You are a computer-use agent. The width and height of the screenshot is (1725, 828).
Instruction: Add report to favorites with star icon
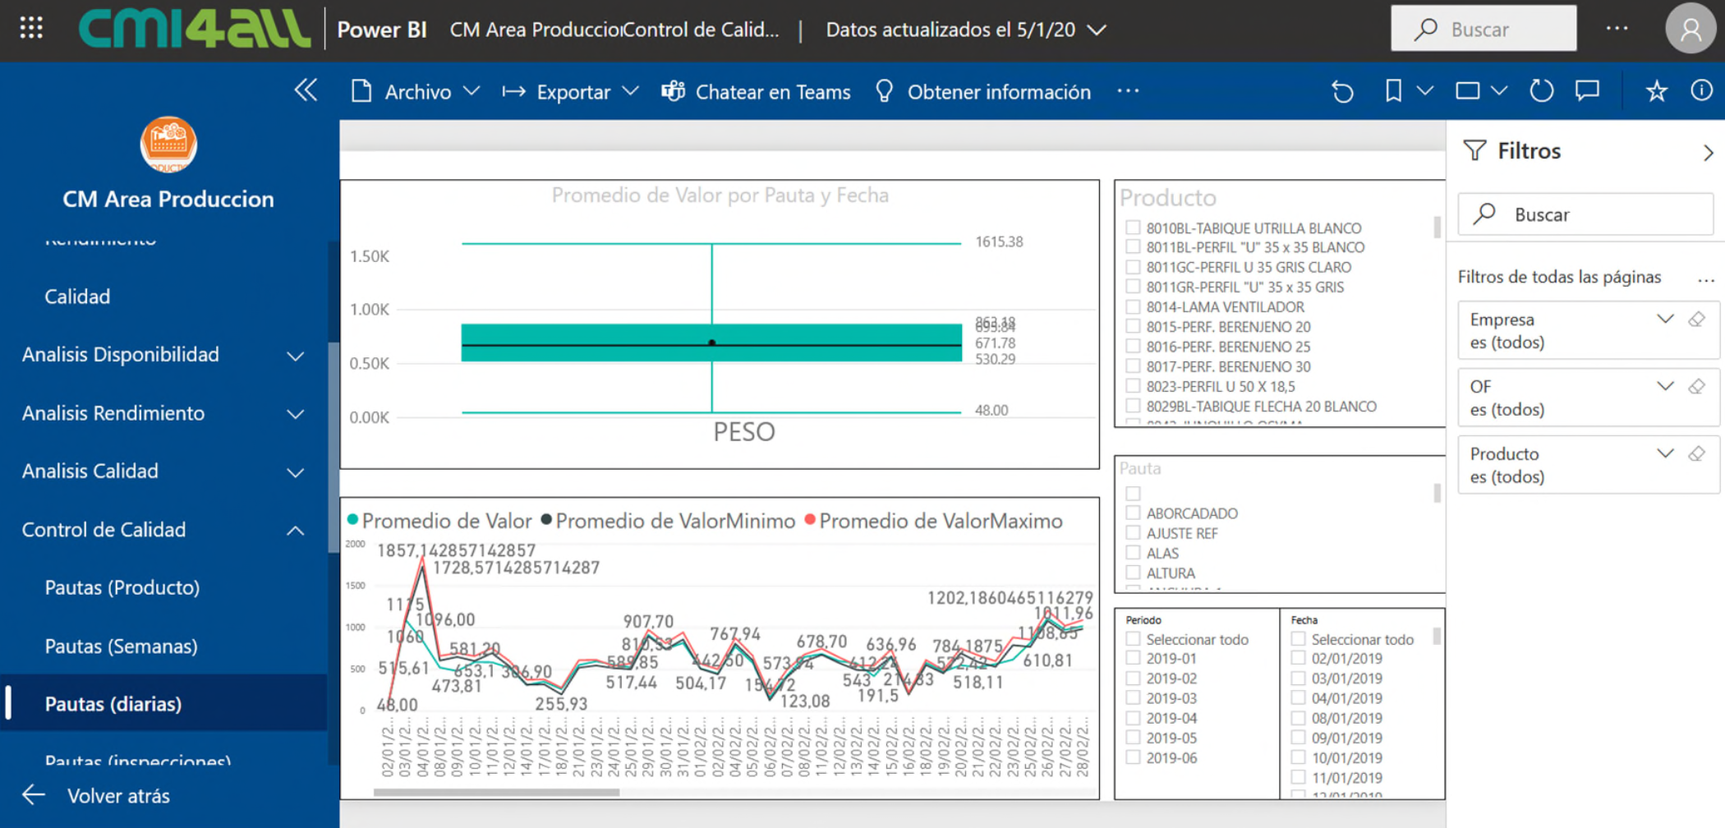click(1656, 91)
